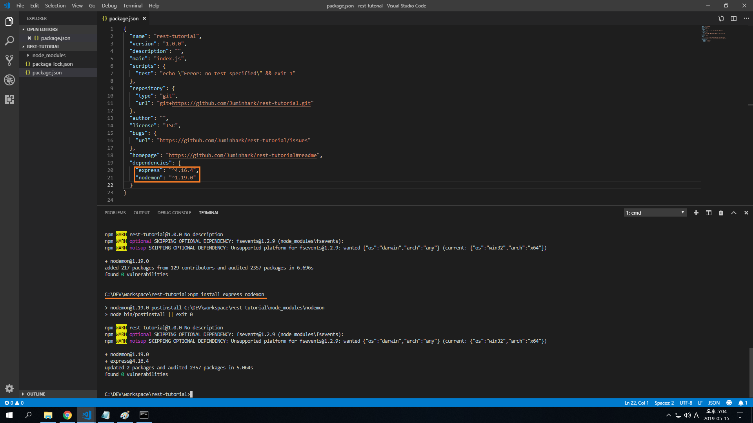This screenshot has height=423, width=753.
Task: Switch to the Output panel tab
Action: pyautogui.click(x=142, y=213)
